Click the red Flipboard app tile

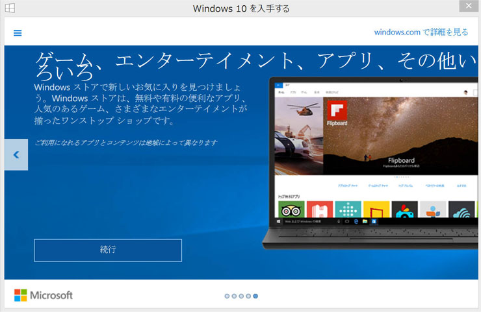337,110
